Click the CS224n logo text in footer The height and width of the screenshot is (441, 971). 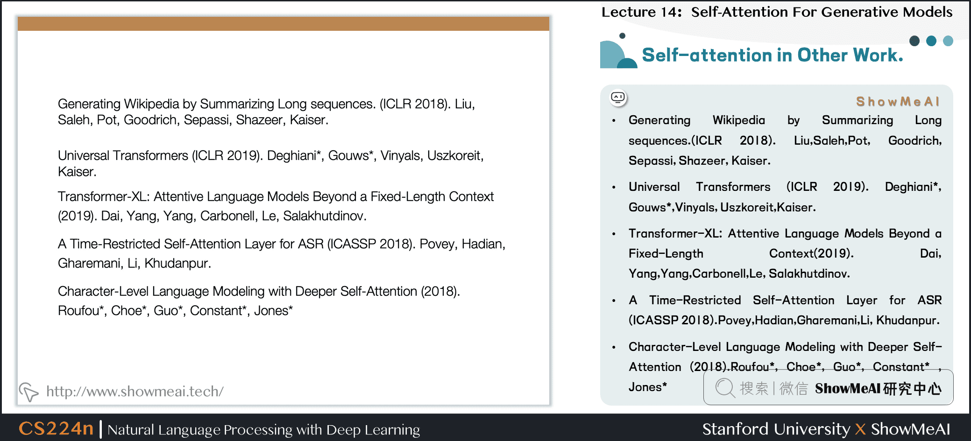click(x=56, y=428)
